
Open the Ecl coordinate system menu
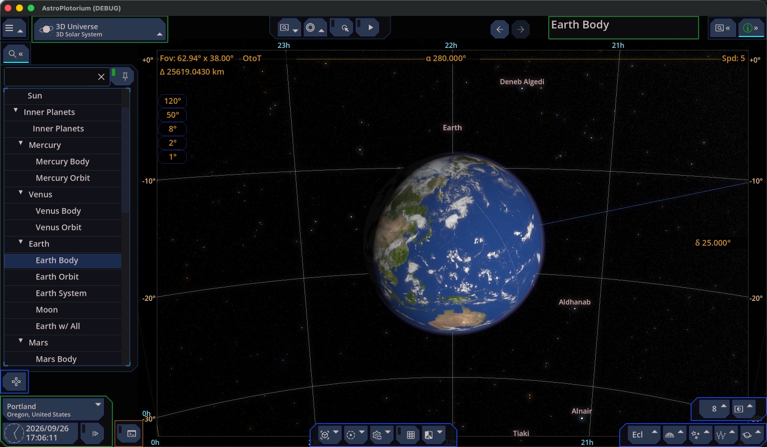click(643, 435)
